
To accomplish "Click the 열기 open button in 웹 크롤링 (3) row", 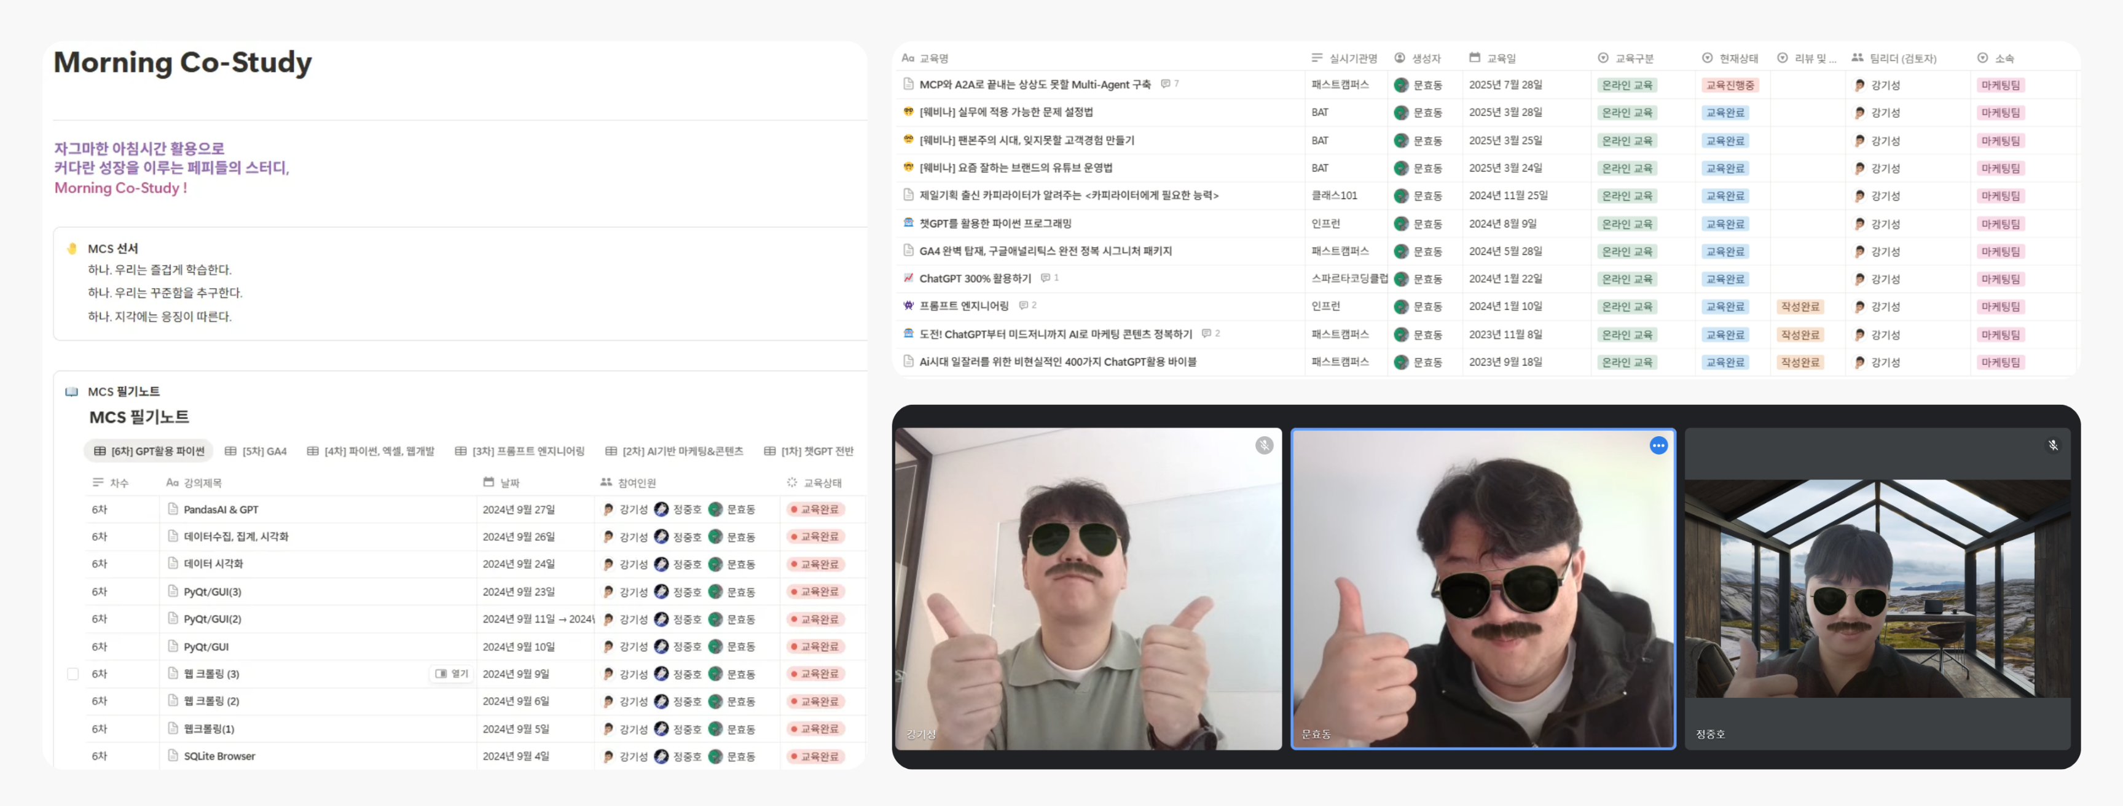I will 452,674.
